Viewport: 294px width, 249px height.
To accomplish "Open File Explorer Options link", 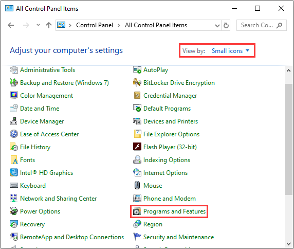I will coord(171,134).
